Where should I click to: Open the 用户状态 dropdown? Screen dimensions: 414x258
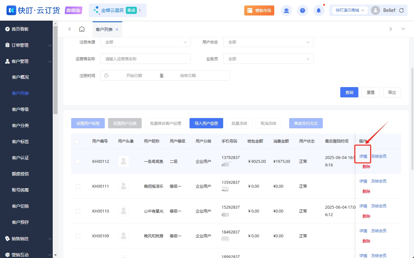click(268, 42)
